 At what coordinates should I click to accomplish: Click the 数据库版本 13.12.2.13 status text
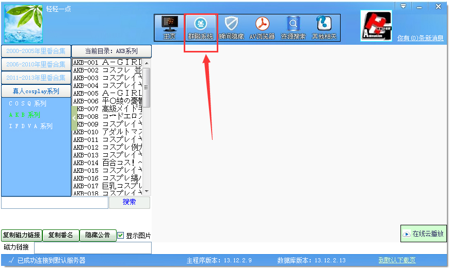click(311, 260)
